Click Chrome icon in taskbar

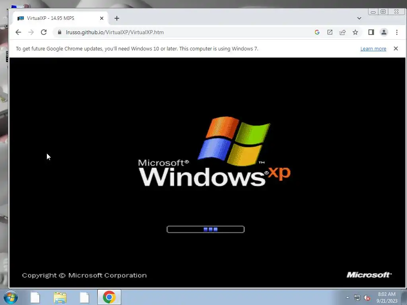(109, 297)
